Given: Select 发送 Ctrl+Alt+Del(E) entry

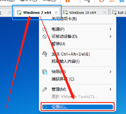Looking at the screenshot, I should click(x=71, y=54).
